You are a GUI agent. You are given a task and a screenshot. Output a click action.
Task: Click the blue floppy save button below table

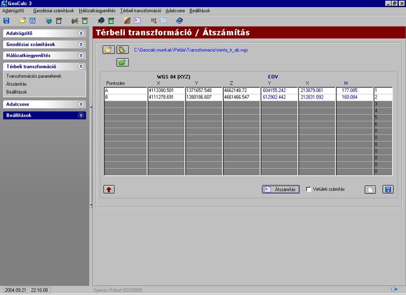[388, 189]
